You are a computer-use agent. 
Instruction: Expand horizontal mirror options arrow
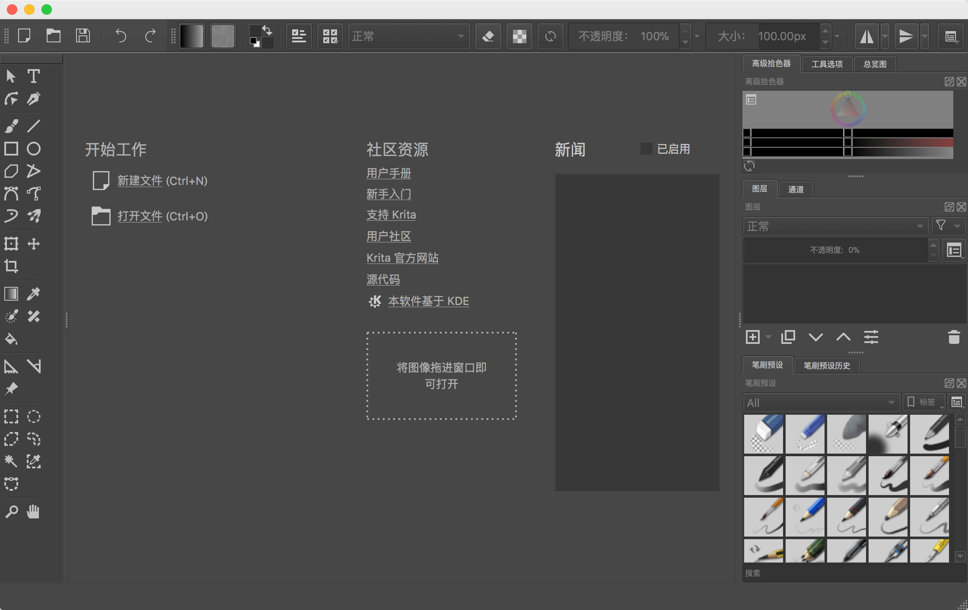(x=885, y=36)
